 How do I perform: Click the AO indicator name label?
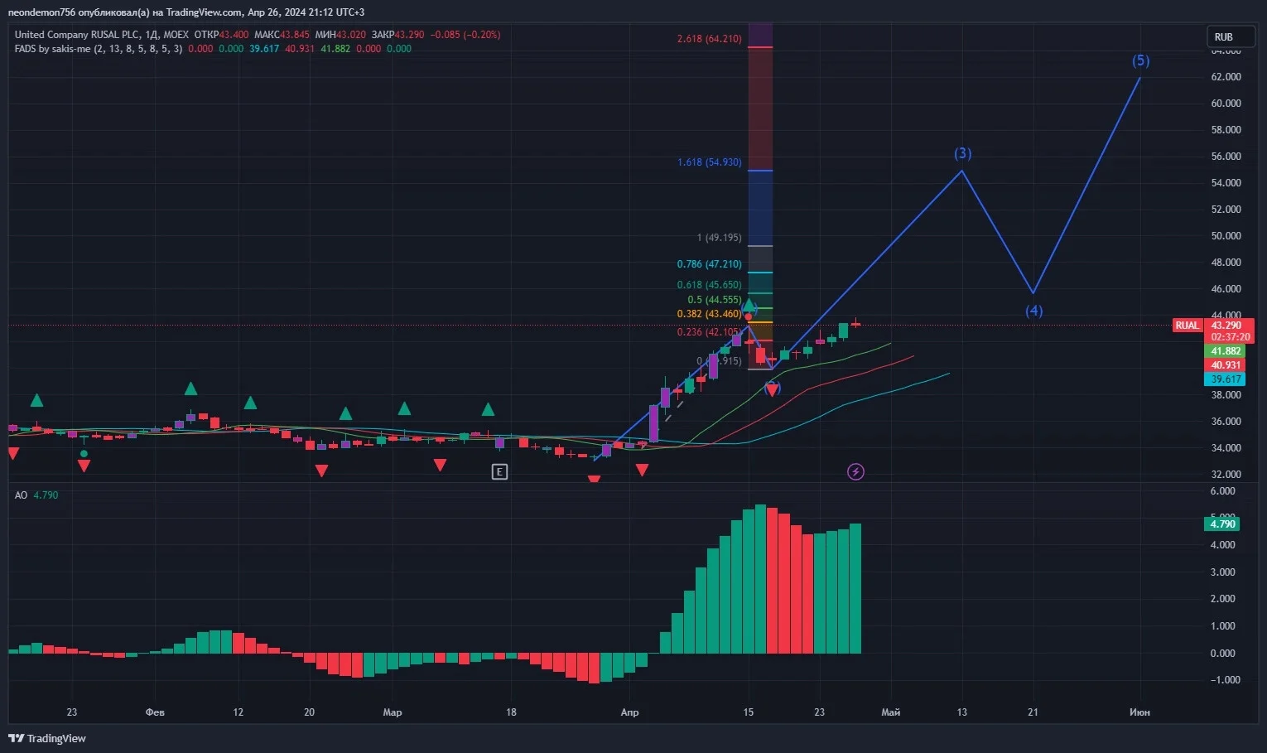click(21, 495)
